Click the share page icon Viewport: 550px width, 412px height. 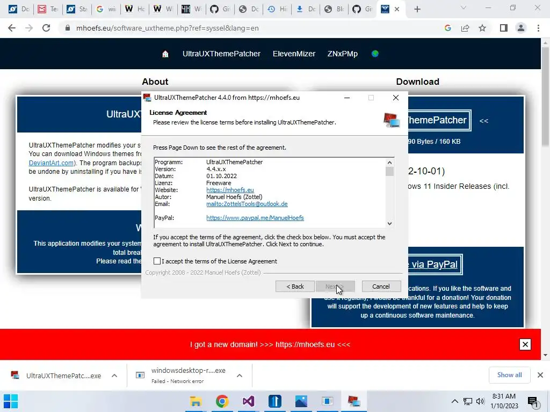[465, 28]
